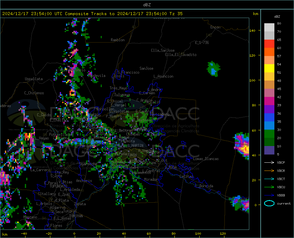Click the orange VBCR arrow legend icon
Viewport: 294px width, 238px height.
(x=269, y=171)
